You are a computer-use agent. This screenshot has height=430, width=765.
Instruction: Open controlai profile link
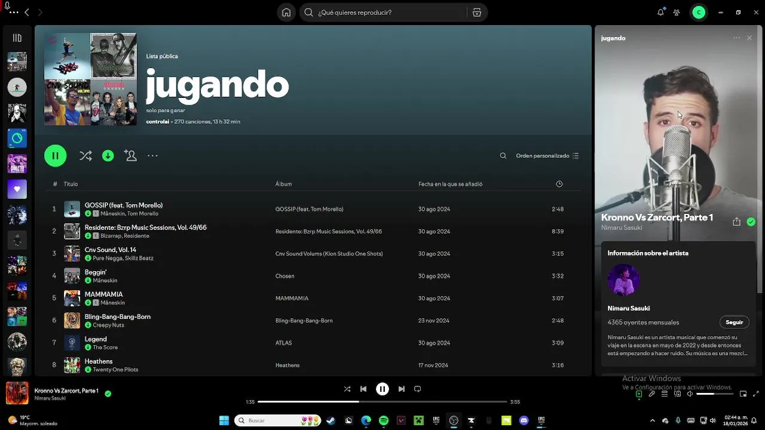[158, 121]
